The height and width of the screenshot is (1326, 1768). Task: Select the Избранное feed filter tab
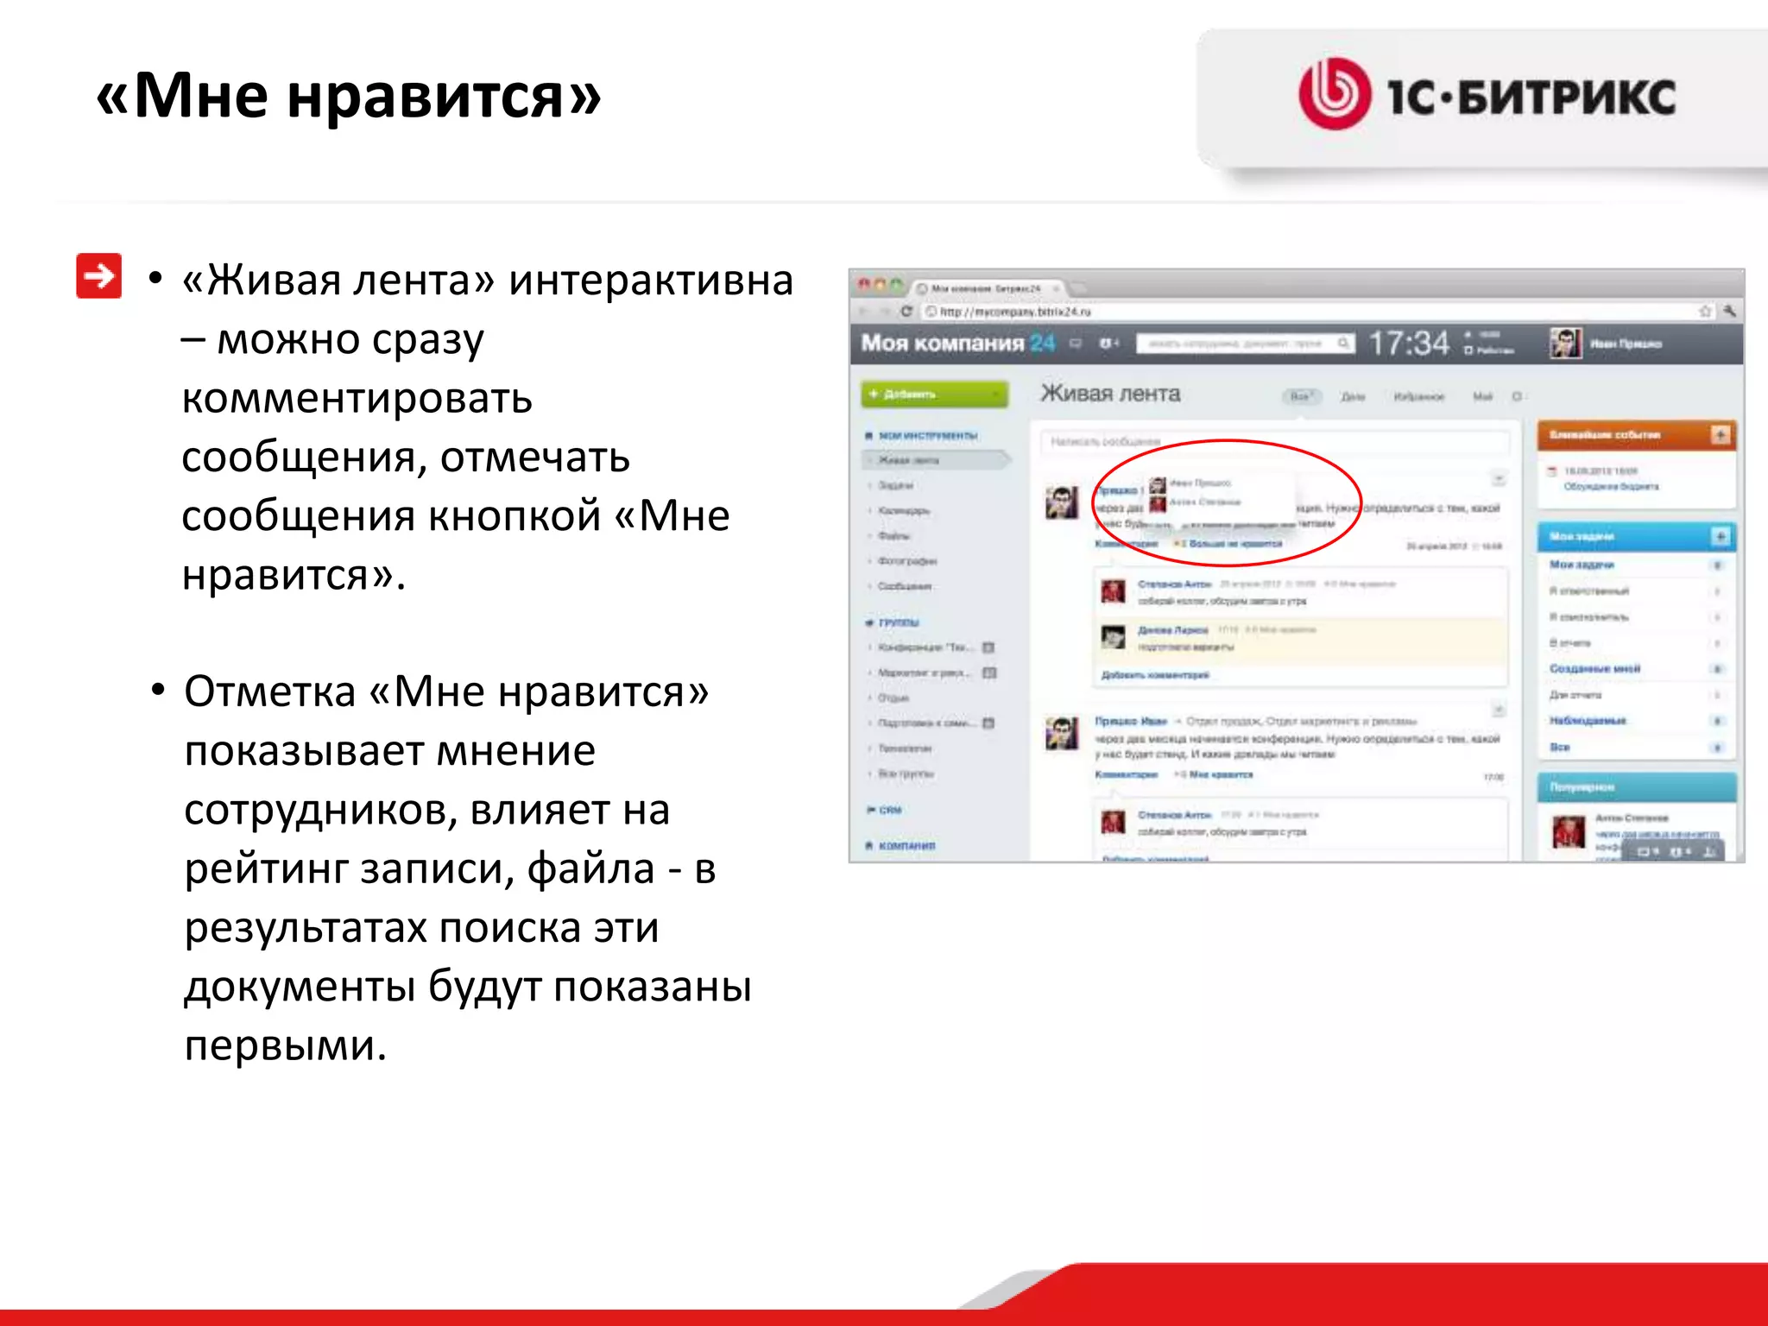coord(1418,396)
